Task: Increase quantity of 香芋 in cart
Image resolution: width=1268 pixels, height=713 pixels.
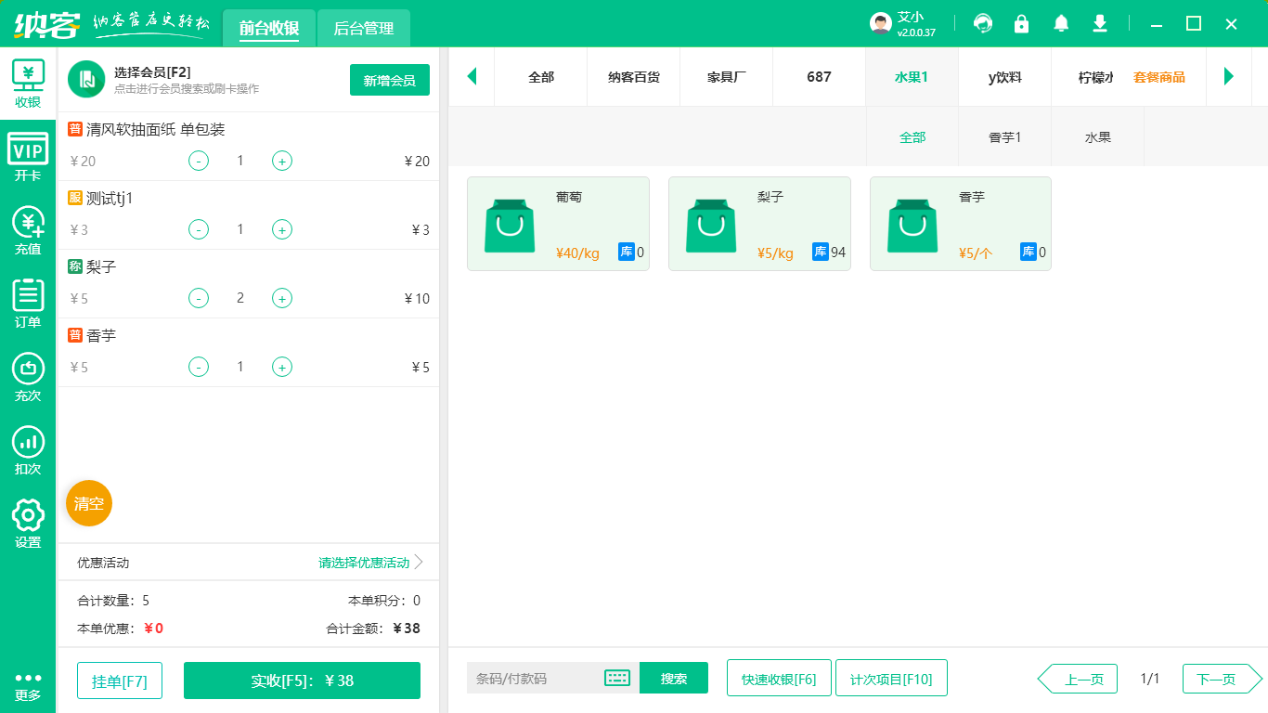Action: coord(282,367)
